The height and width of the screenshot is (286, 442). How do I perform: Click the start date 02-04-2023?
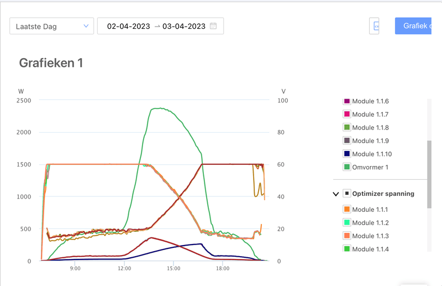[x=128, y=26]
